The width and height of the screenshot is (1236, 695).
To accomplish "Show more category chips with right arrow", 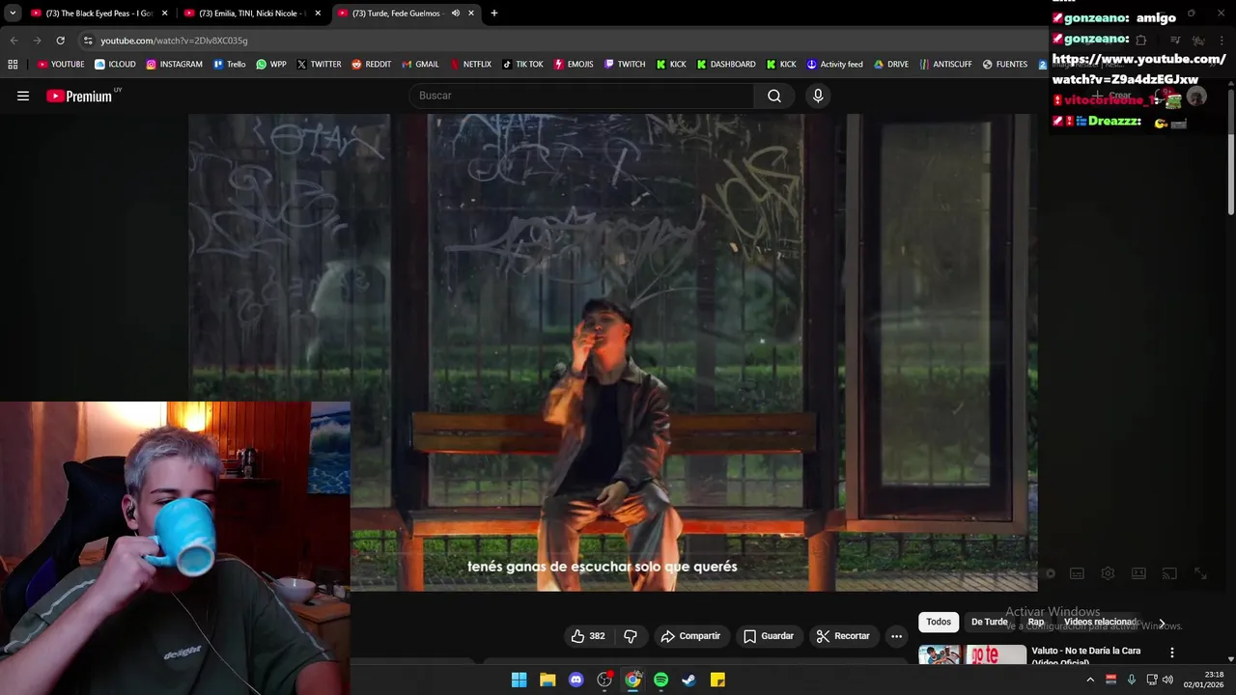I will 1162,623.
